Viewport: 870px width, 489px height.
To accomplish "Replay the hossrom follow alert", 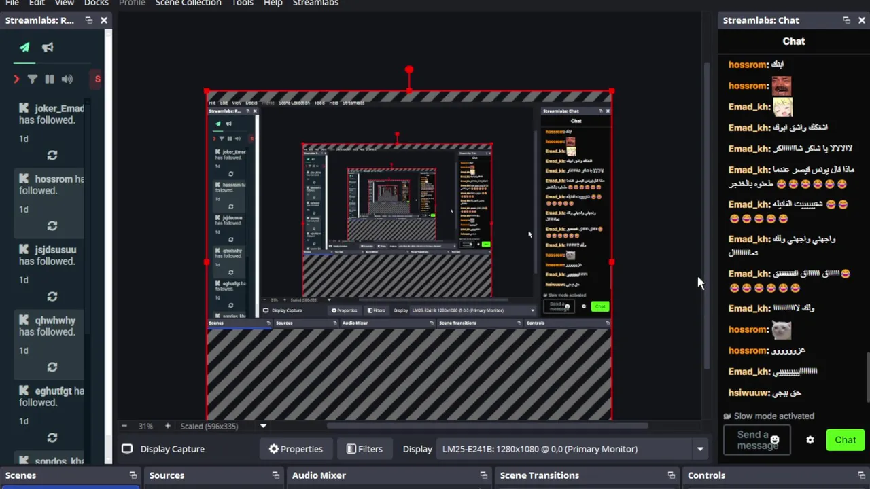I will [x=52, y=226].
